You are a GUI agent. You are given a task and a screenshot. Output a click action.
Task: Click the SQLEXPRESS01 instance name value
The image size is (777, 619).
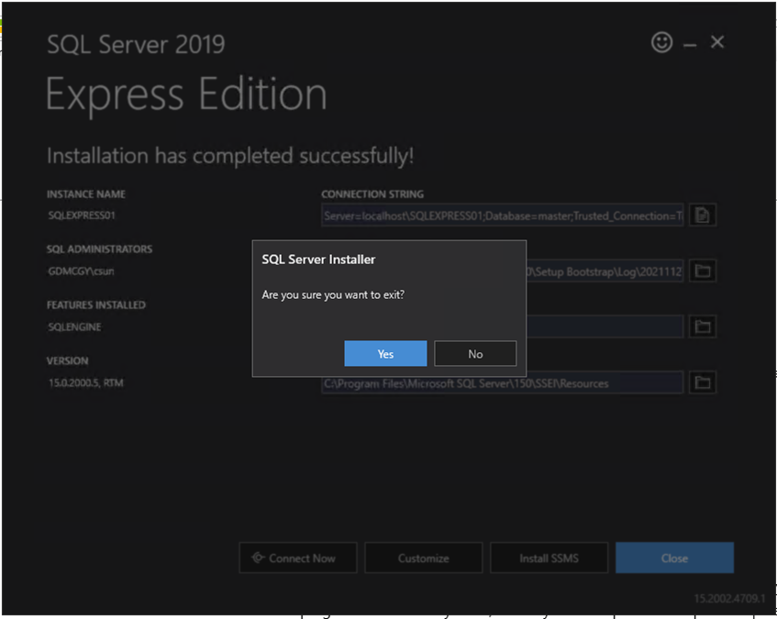[83, 216]
